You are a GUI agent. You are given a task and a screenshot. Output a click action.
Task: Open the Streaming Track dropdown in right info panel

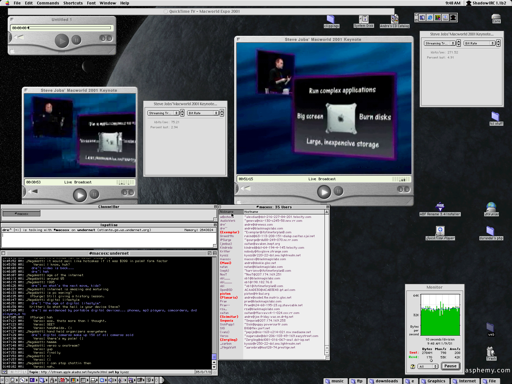click(x=440, y=43)
